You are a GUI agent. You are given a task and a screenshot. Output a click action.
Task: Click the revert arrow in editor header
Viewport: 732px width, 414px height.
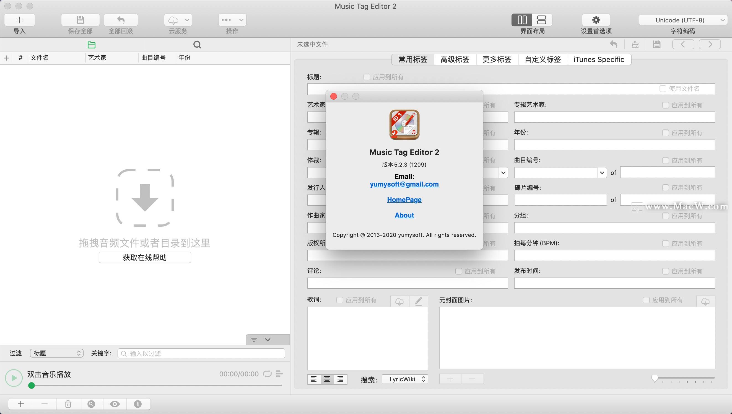[x=613, y=44]
